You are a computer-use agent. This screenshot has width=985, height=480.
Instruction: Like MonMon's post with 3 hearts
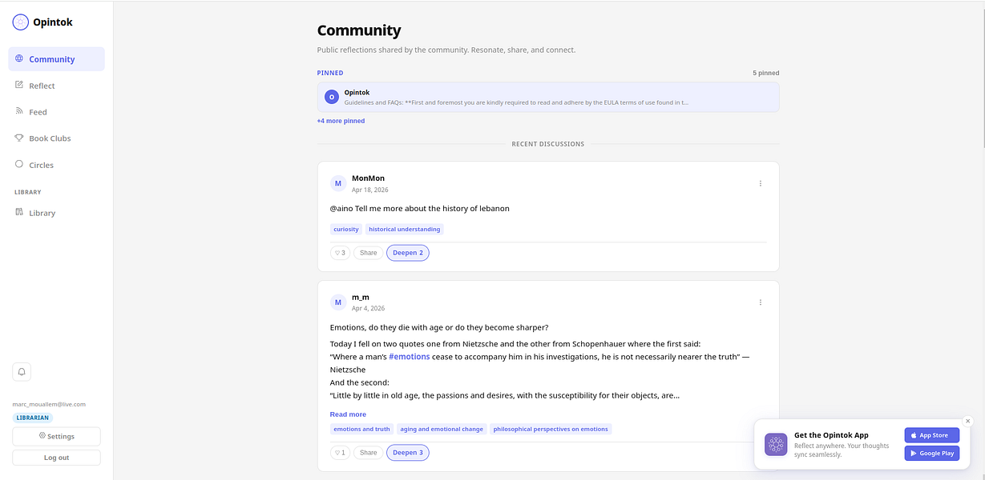(340, 253)
